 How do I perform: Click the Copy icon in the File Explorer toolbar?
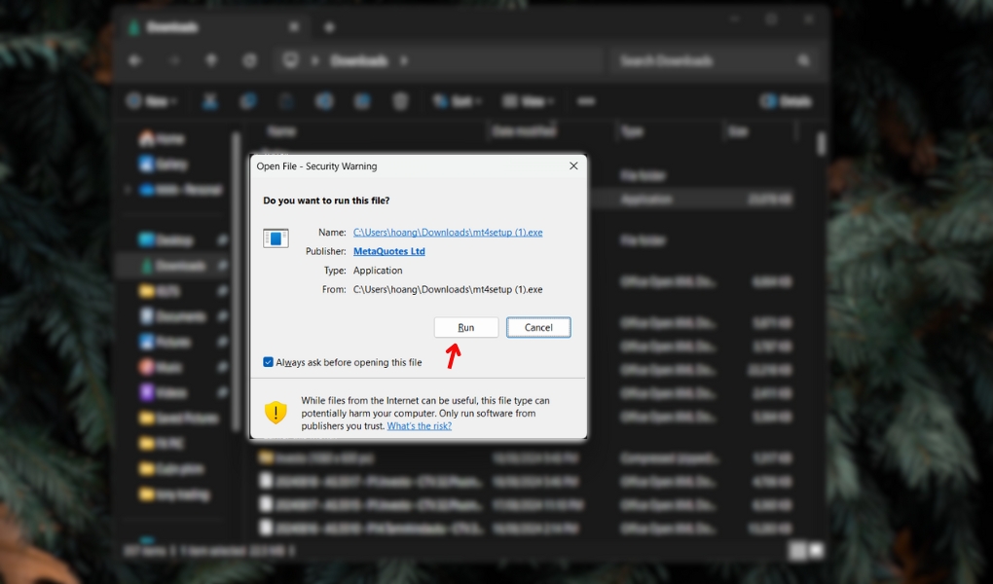(x=248, y=101)
